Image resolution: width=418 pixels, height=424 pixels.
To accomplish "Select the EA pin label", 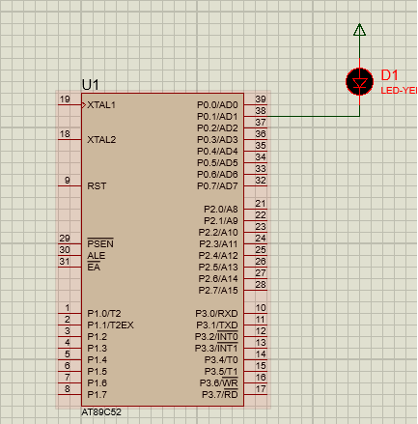I will [94, 267].
